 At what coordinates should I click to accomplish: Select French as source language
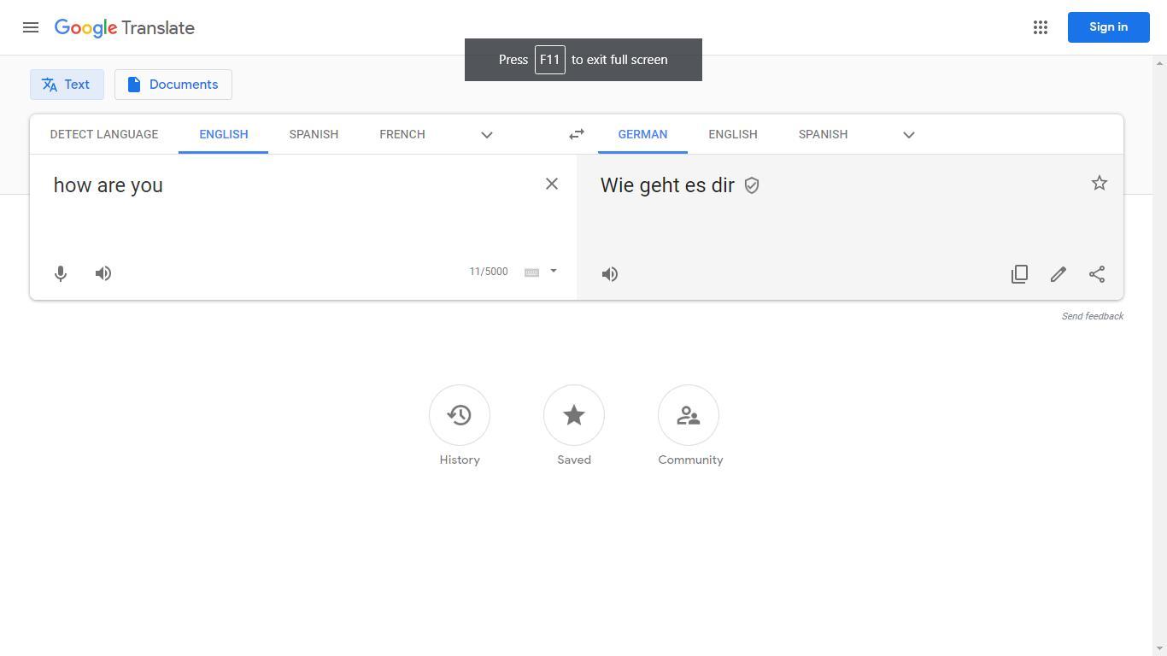click(x=402, y=134)
